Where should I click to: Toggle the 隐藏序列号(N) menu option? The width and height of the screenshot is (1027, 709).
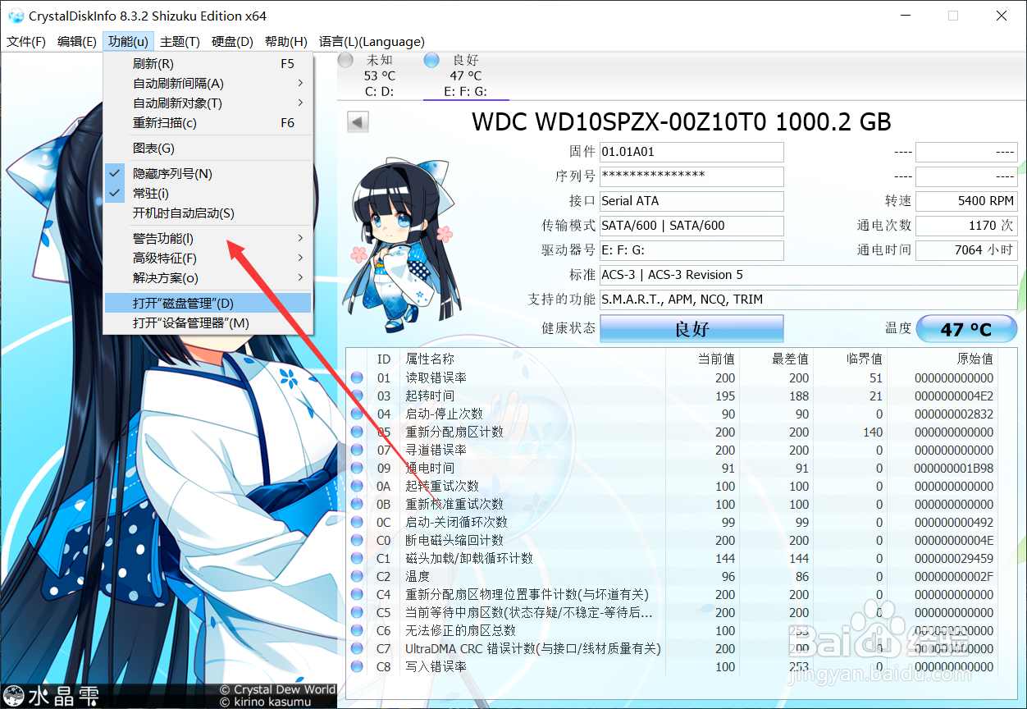pyautogui.click(x=208, y=174)
